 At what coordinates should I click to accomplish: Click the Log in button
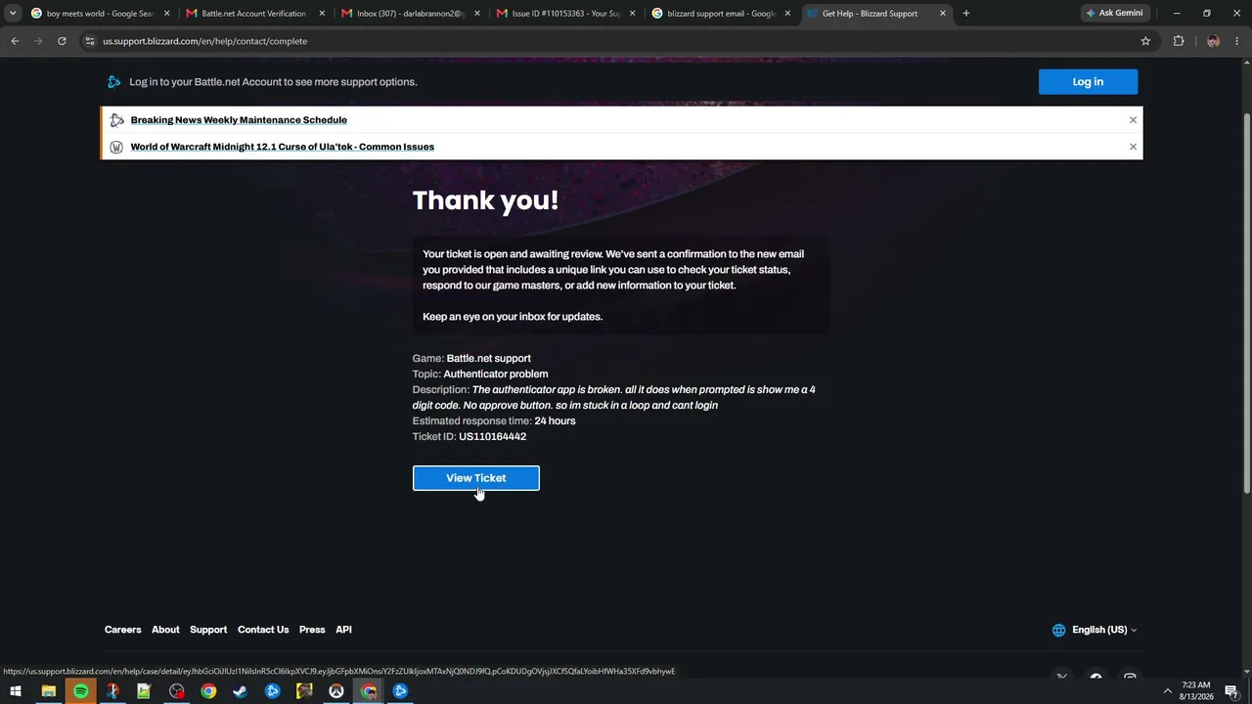1088,82
